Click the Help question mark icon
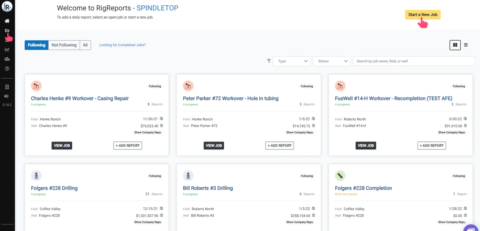This screenshot has width=480, height=231. pos(7,69)
